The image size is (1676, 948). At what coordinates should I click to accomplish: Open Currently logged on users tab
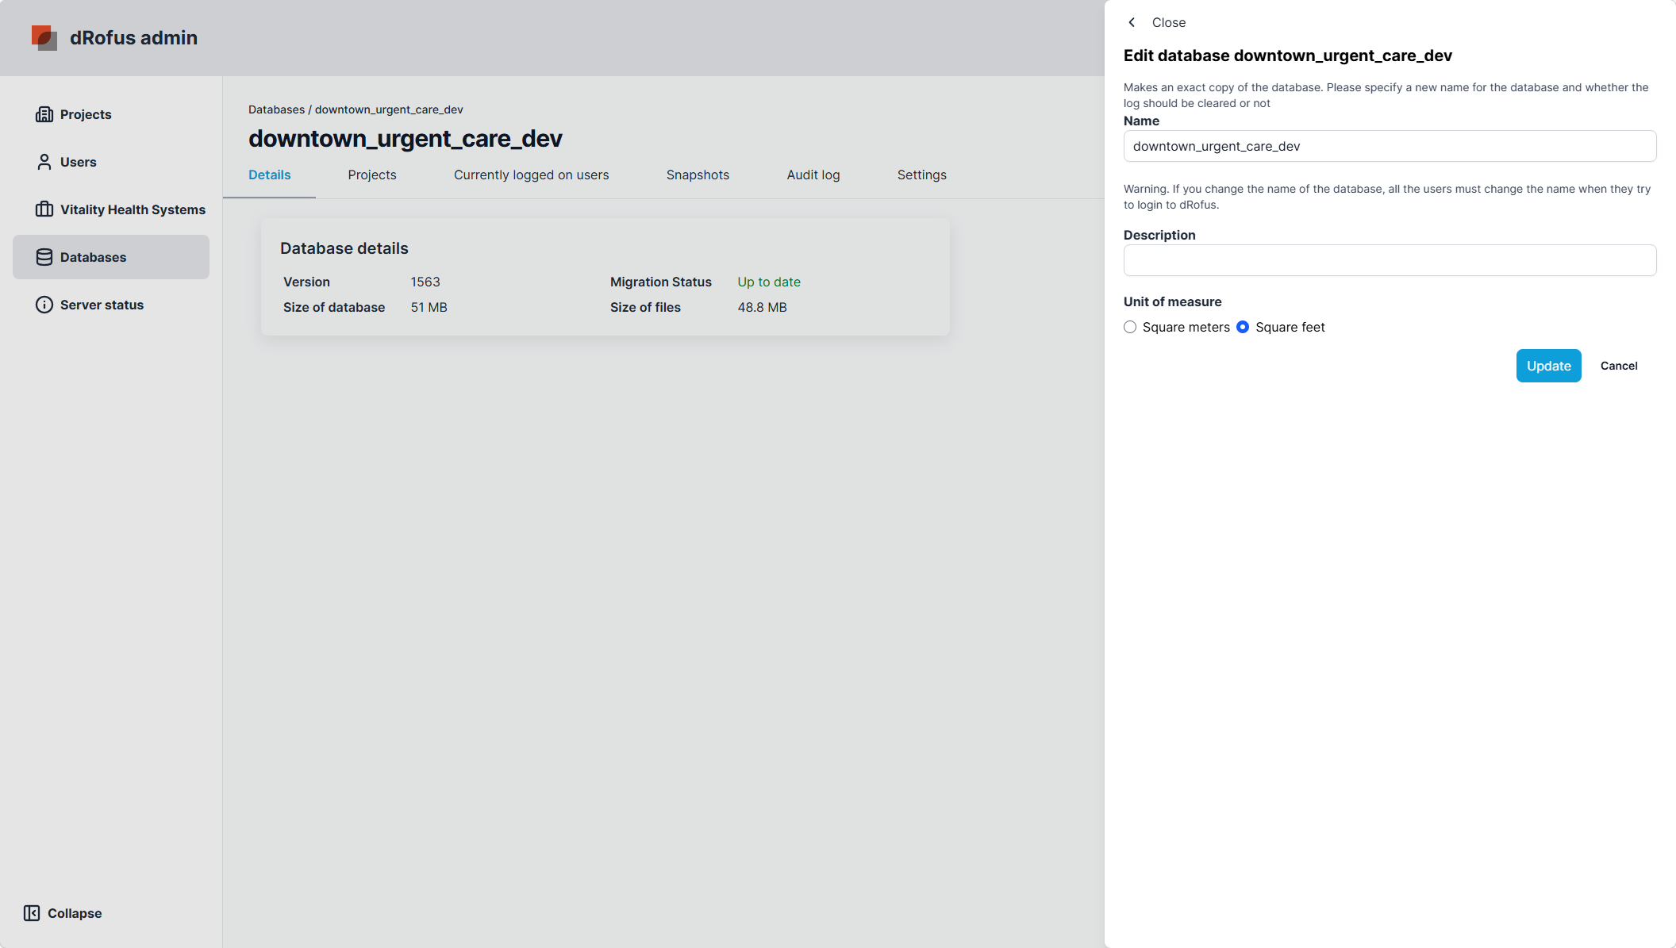click(x=532, y=175)
